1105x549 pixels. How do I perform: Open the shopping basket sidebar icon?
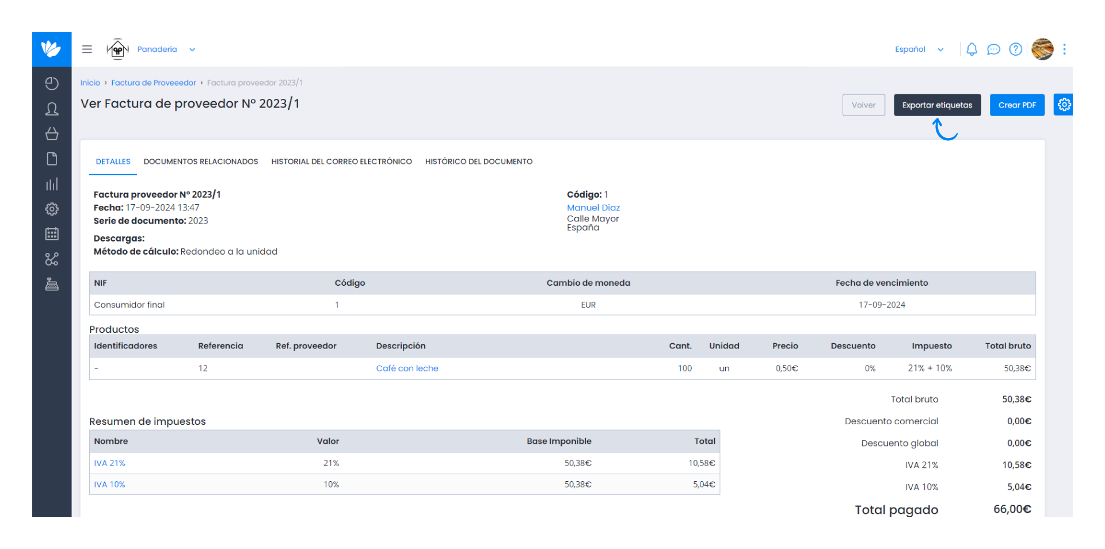pos(52,134)
